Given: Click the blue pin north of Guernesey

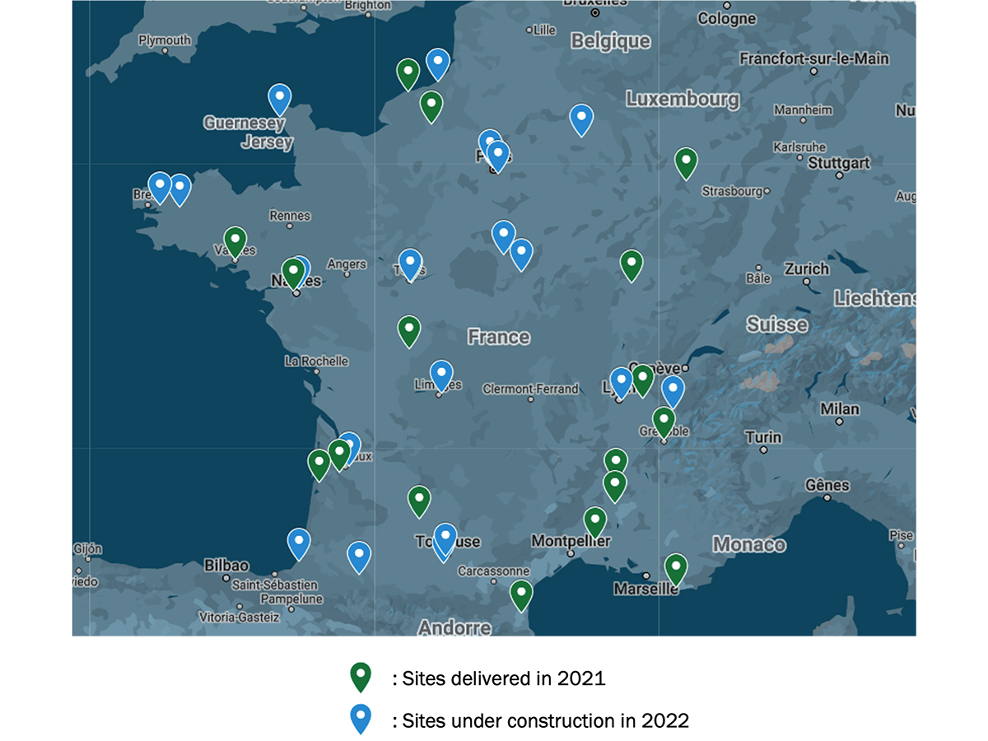Looking at the screenshot, I should [x=280, y=100].
